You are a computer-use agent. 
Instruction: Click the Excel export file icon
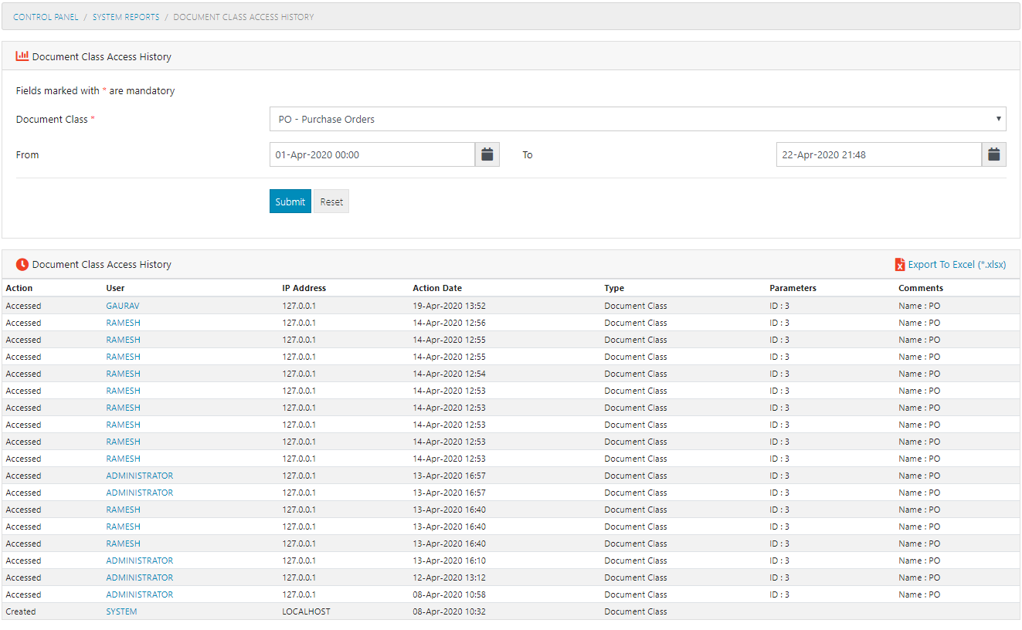tap(899, 265)
